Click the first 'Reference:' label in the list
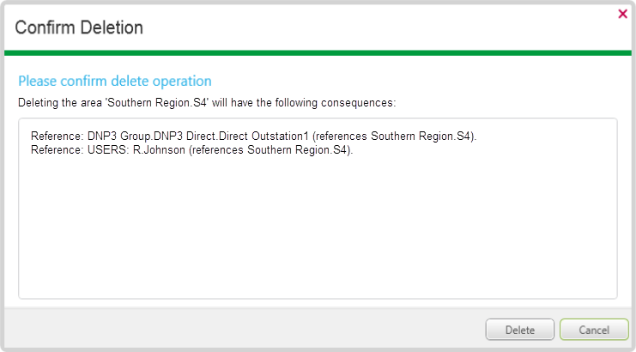 click(x=57, y=137)
